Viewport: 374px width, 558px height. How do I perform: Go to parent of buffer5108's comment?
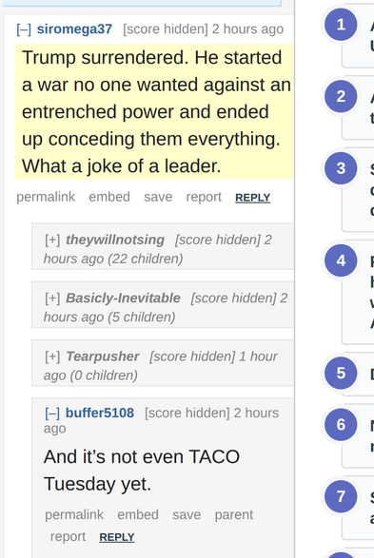click(x=234, y=515)
